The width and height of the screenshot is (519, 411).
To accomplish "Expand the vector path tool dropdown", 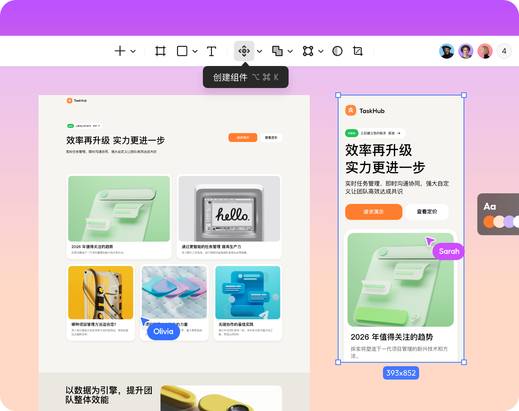I will (x=321, y=51).
